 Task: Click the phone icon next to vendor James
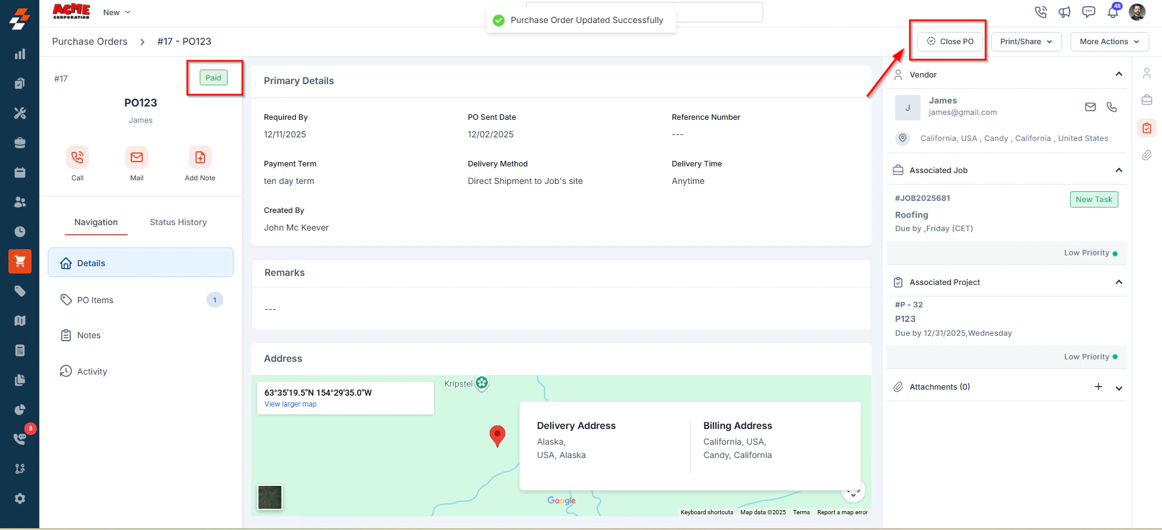(1112, 107)
